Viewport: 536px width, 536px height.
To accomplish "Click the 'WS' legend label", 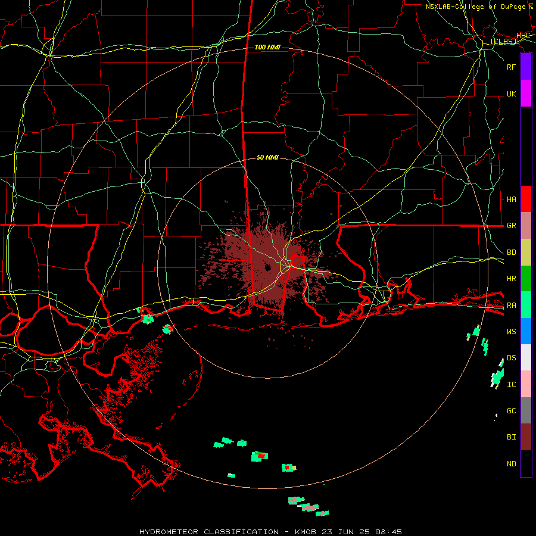I will click(x=511, y=331).
